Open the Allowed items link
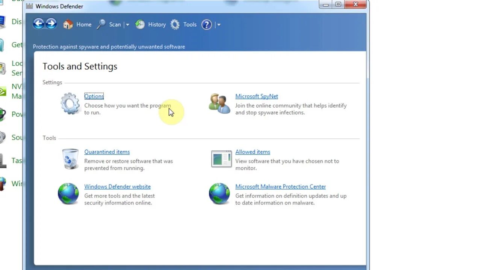The image size is (481, 270). point(253,152)
